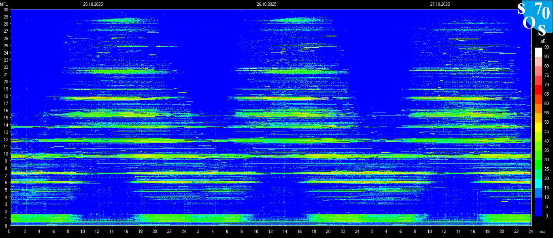Click the 7 MHz tick on the frequency axis
Viewport: 553px width, 238px height.
[6, 175]
